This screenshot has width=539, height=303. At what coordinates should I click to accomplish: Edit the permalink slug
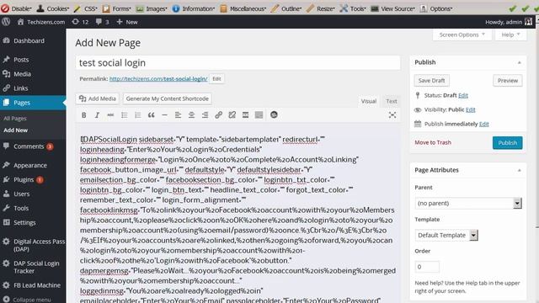216,78
